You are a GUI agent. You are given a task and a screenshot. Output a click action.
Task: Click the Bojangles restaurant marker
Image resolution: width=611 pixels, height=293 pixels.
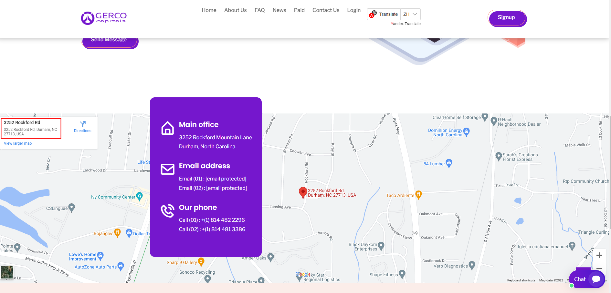117,233
